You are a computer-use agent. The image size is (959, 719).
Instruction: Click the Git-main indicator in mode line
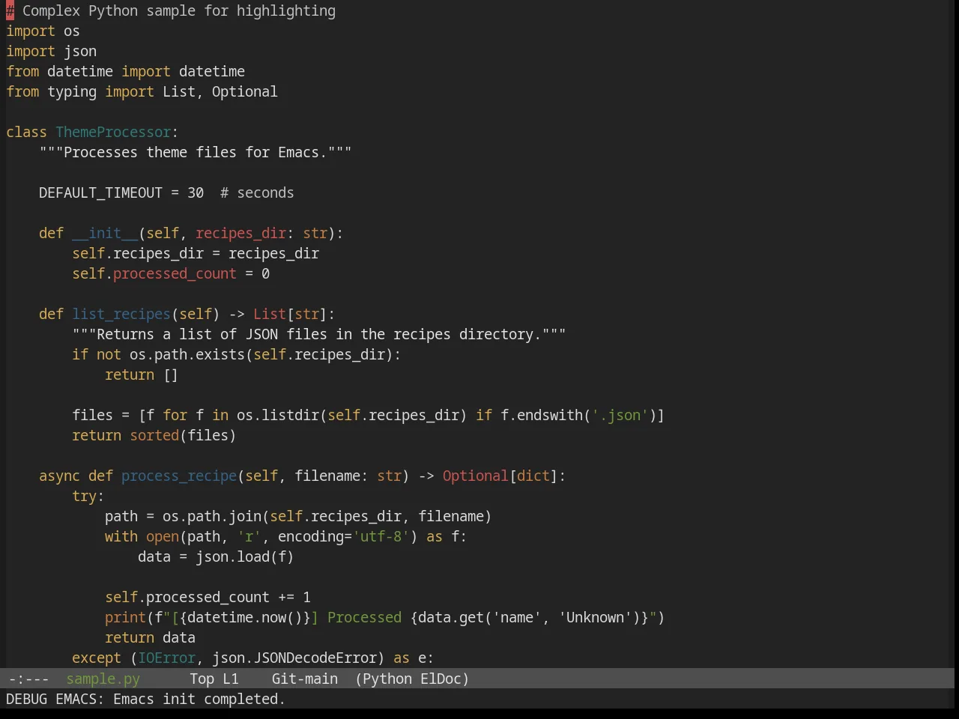[x=304, y=679]
